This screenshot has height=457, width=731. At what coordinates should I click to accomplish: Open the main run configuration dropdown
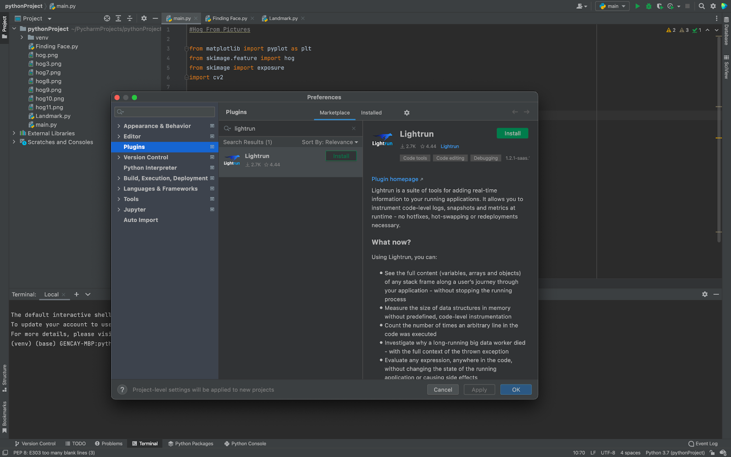pos(612,6)
